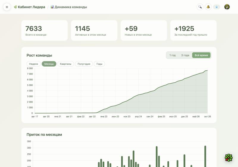The image size is (238, 167).
Task: Set chart range to 3 года
Action: click(185, 55)
